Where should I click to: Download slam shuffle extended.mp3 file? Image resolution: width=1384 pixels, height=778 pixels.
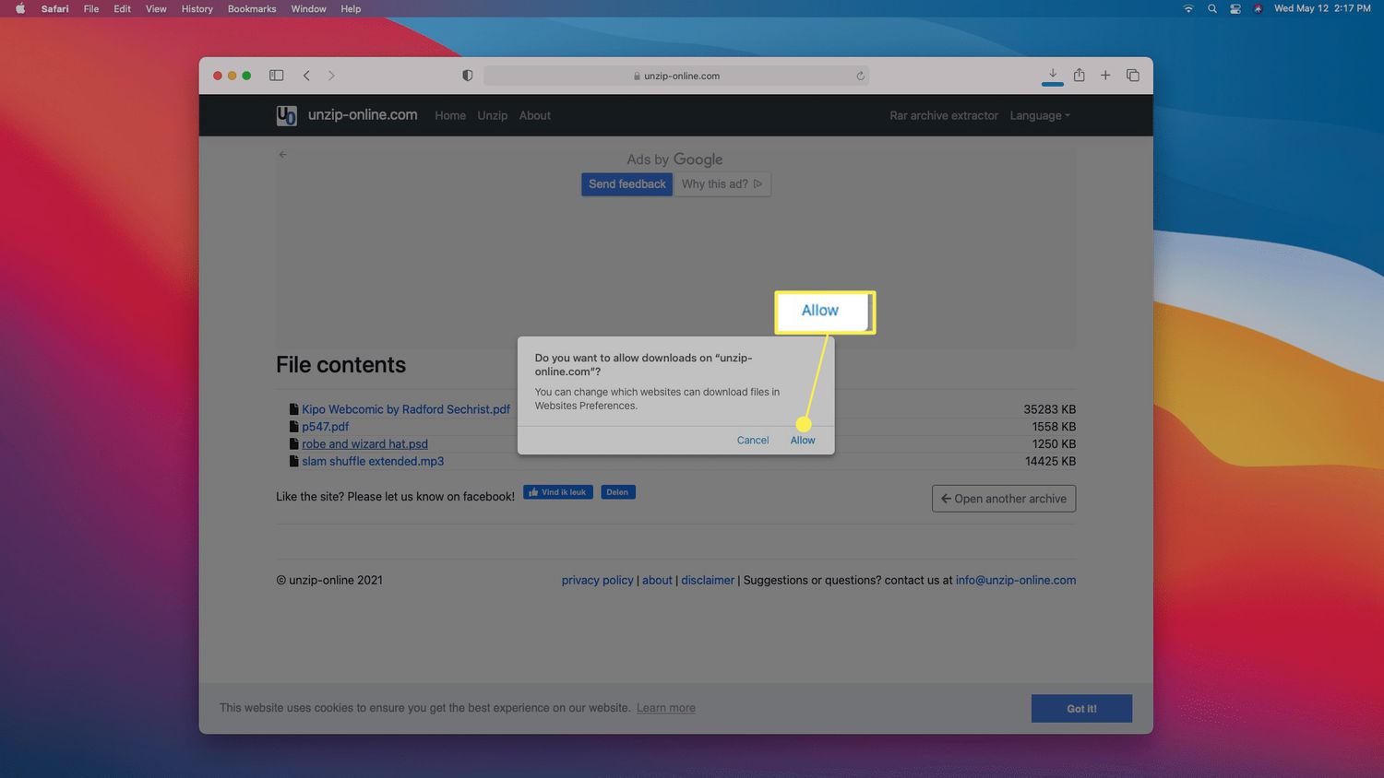373,461
